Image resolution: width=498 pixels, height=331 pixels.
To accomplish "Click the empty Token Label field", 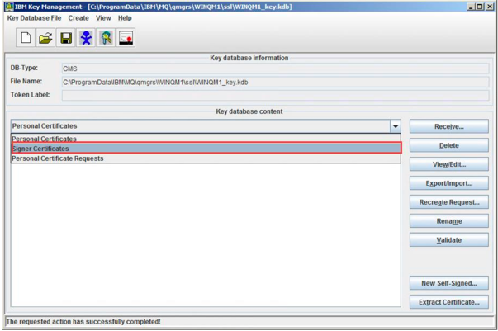I will [275, 95].
